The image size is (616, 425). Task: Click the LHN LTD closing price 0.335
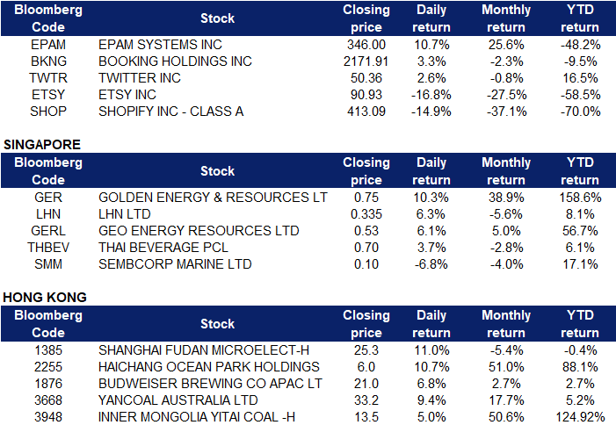coord(366,214)
